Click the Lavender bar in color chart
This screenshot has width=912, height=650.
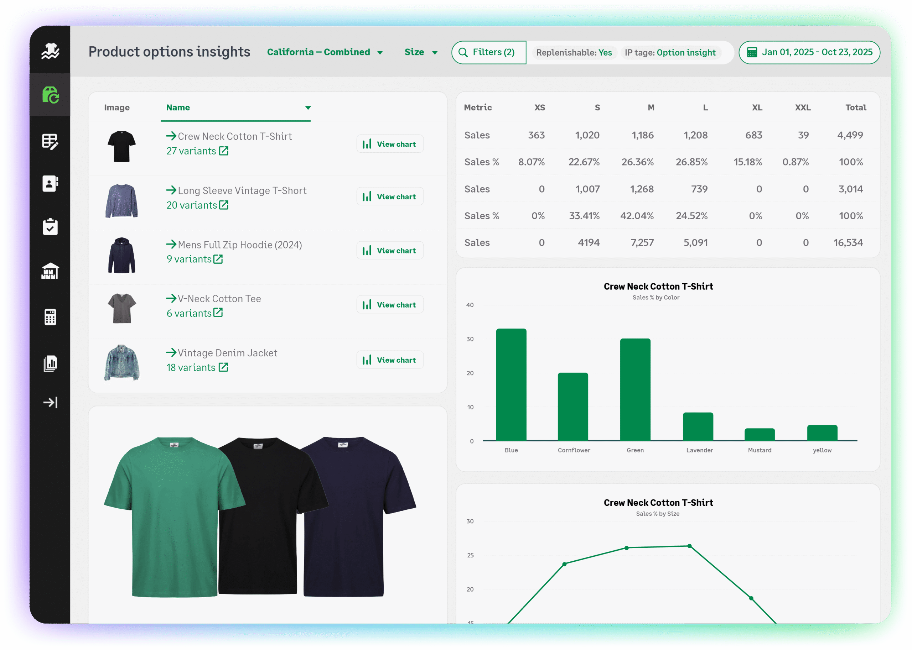tap(698, 427)
